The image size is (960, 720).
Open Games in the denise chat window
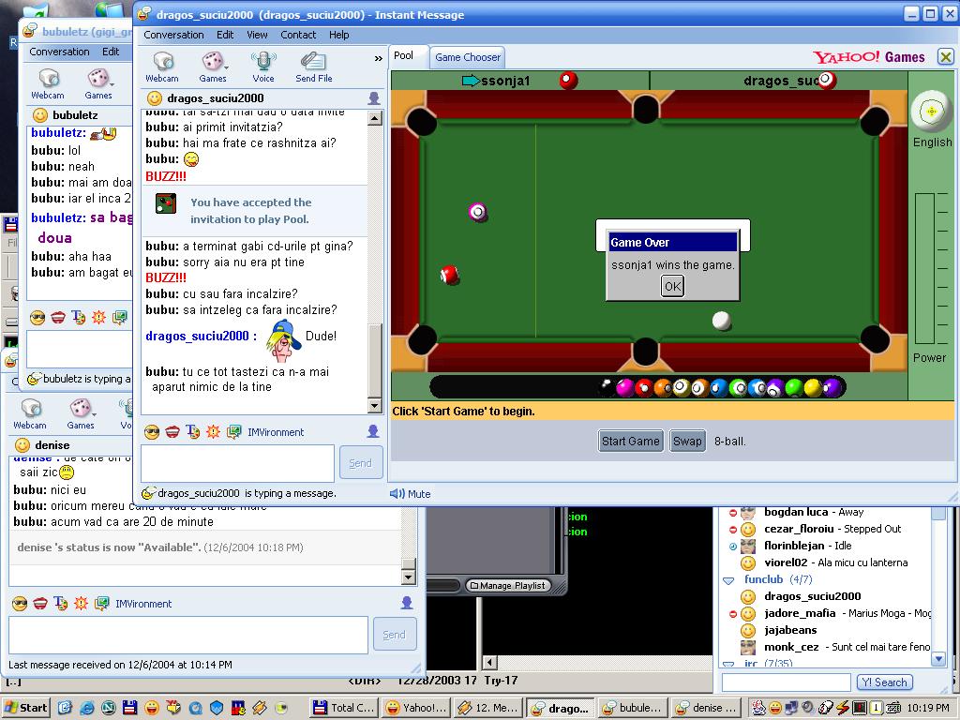pyautogui.click(x=81, y=413)
